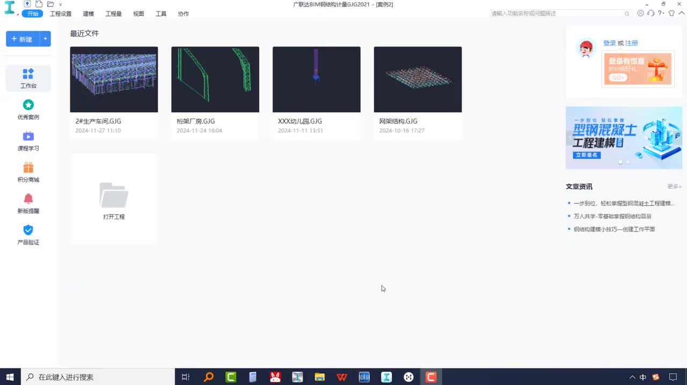Show hidden system tray icons
Screen dimensions: 687x385
(x=632, y=377)
